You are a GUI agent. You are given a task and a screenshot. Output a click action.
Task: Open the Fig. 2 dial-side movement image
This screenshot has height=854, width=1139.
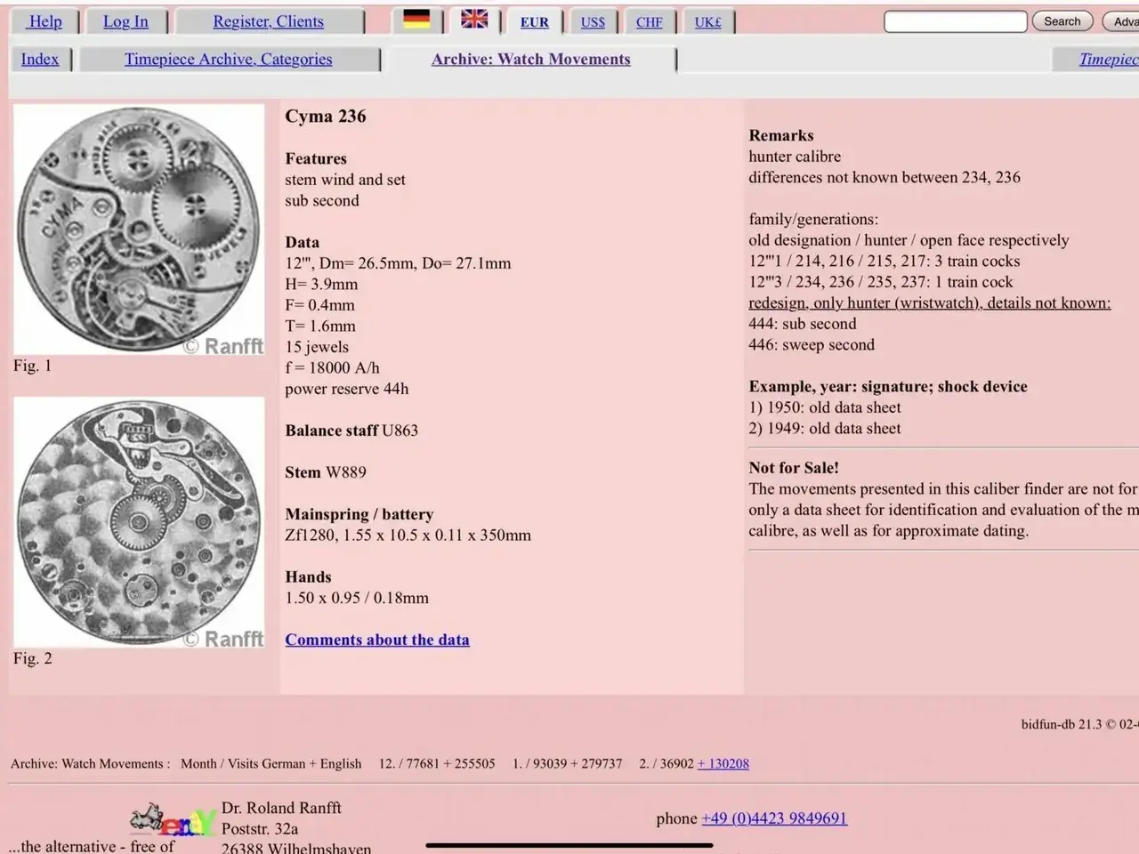139,522
